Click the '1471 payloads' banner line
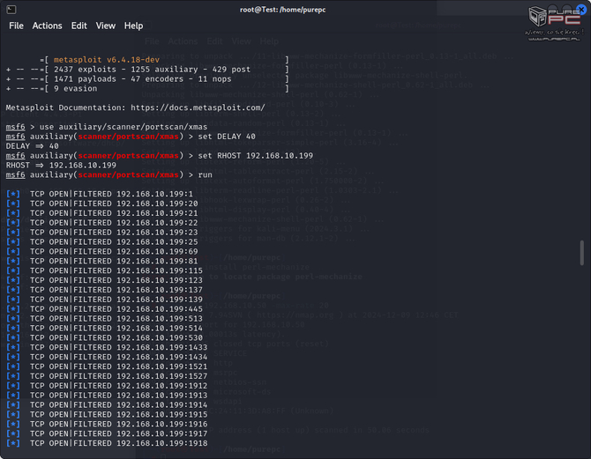The image size is (591, 459). pos(147,79)
